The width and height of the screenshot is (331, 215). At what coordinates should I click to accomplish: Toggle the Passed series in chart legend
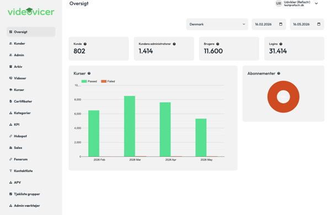89,82
